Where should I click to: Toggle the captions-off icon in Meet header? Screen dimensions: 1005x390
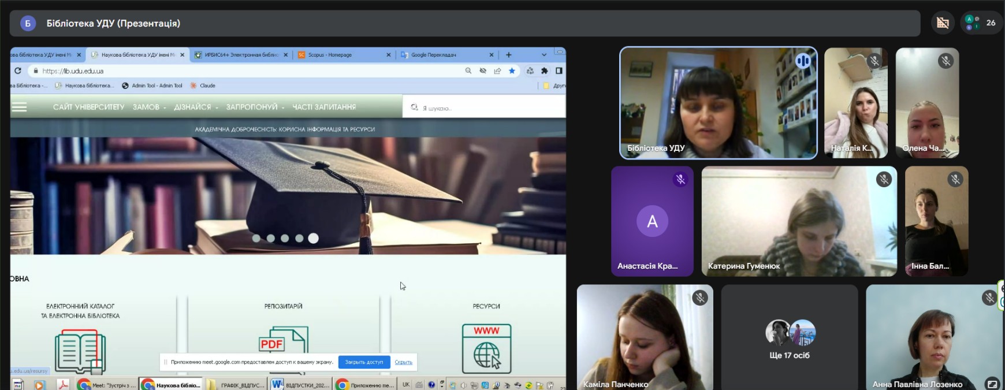(x=943, y=23)
